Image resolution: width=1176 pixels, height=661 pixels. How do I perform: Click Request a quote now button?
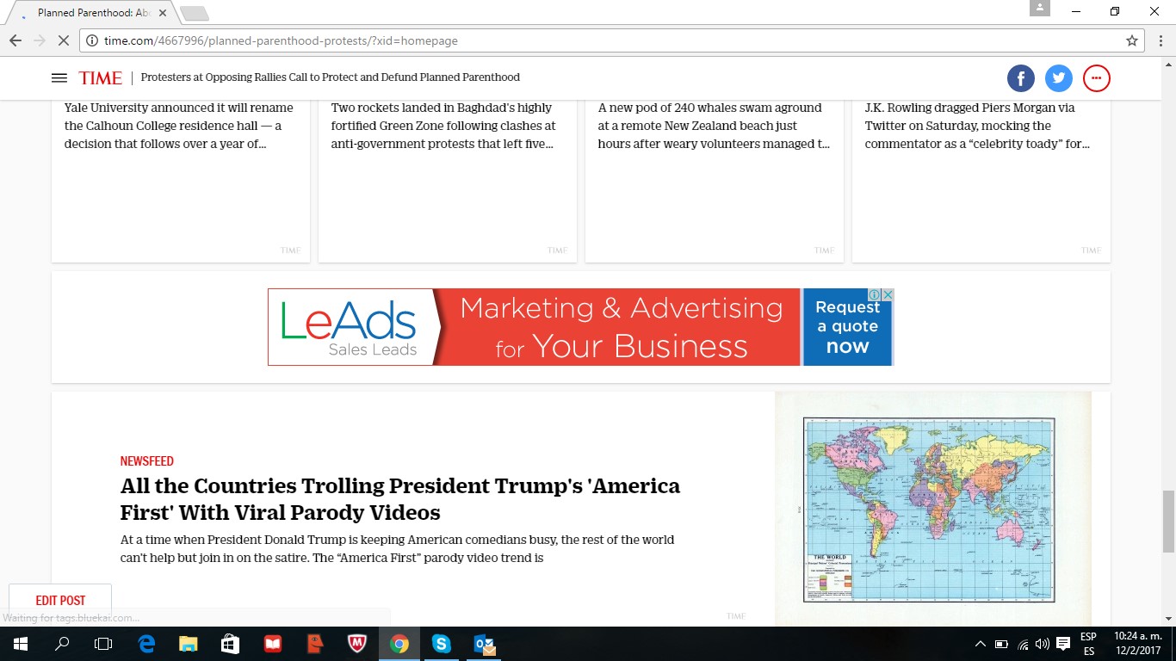coord(847,327)
